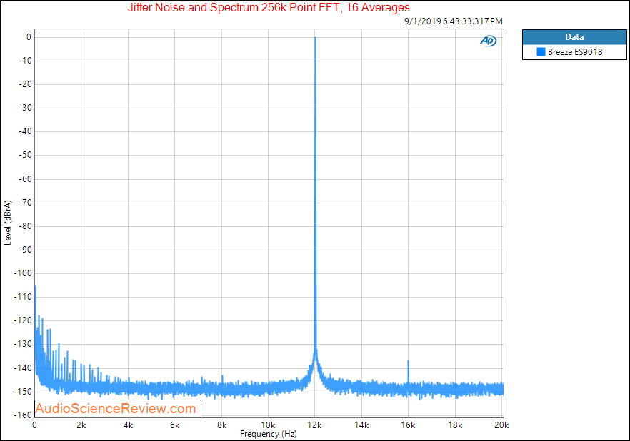Viewport: 630px width, 441px height.
Task: Click the Frequency (Hz) axis label
Action: pos(269,434)
